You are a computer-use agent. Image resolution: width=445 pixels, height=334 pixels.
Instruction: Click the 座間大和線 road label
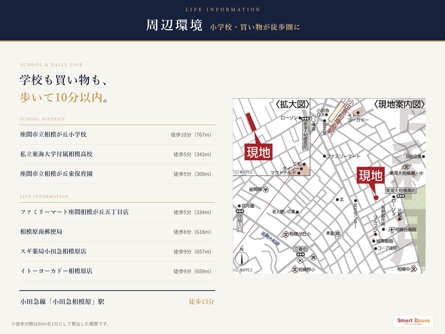[270, 239]
